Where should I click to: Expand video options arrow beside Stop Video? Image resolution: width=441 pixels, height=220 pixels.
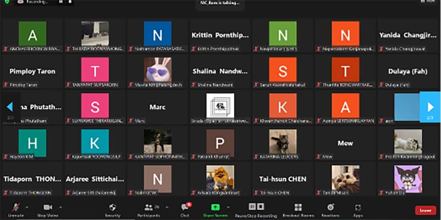pos(60,207)
